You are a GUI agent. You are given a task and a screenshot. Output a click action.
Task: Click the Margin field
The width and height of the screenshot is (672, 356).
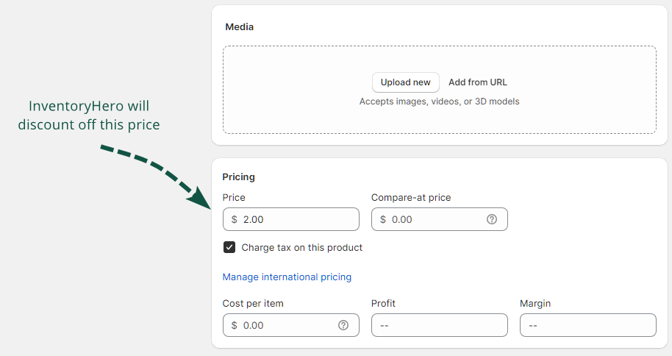click(x=587, y=325)
